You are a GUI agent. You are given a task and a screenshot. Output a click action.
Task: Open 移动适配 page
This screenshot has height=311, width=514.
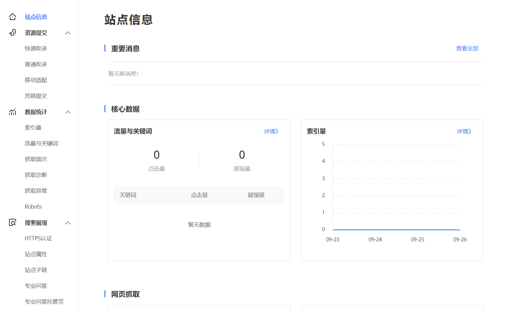pyautogui.click(x=36, y=80)
